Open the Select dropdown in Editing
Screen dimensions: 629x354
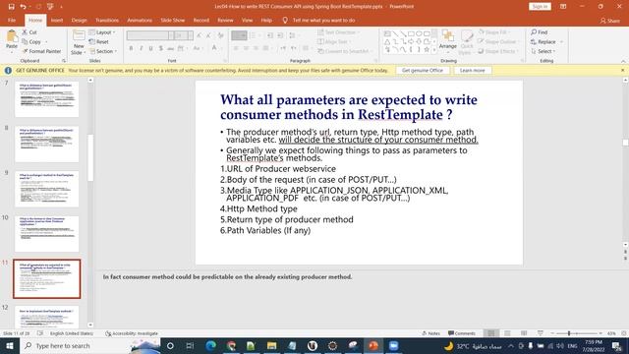click(x=543, y=51)
